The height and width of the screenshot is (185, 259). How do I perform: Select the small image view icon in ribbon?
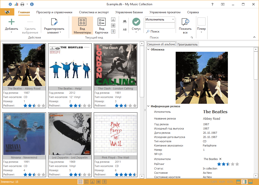pos(113,19)
